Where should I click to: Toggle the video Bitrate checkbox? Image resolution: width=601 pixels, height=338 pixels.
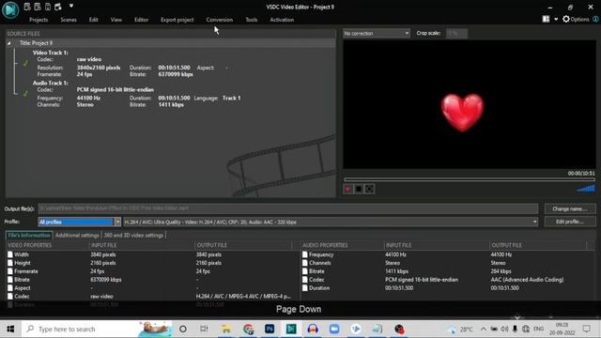click(10, 280)
